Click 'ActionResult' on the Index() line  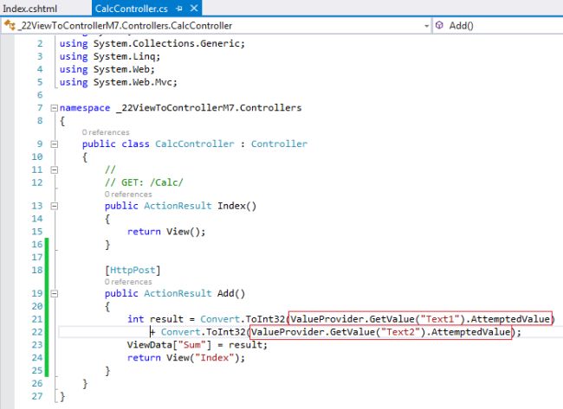tap(178, 206)
